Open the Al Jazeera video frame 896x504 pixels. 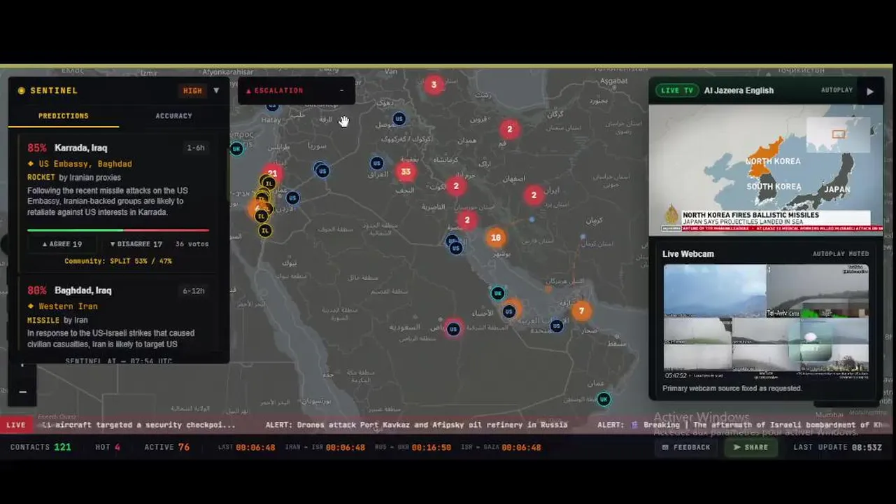click(766, 169)
